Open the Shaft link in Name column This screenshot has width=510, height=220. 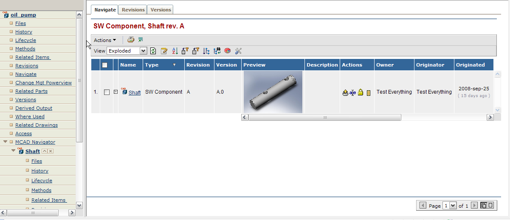tap(135, 93)
